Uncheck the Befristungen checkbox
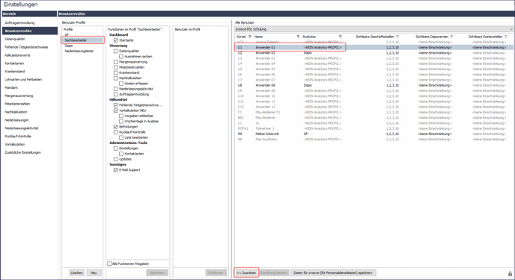Screen dimensions: 515x280 coord(115,127)
